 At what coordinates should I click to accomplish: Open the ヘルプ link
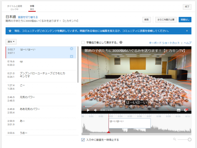coord(187,43)
